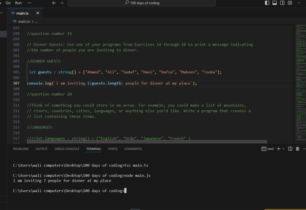Split the terminal pane
Image resolution: width=306 pixels, height=210 pixels.
pos(290,149)
